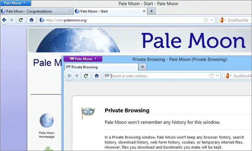Go back in private browsing window

pyautogui.click(x=69, y=76)
